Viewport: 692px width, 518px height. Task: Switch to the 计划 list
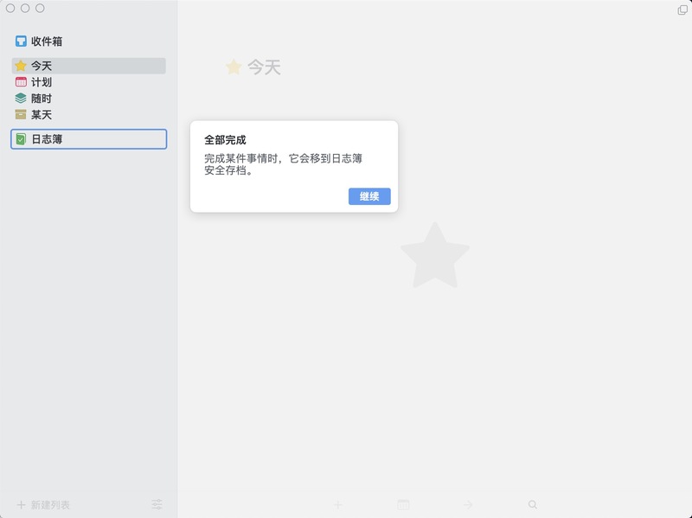(43, 82)
